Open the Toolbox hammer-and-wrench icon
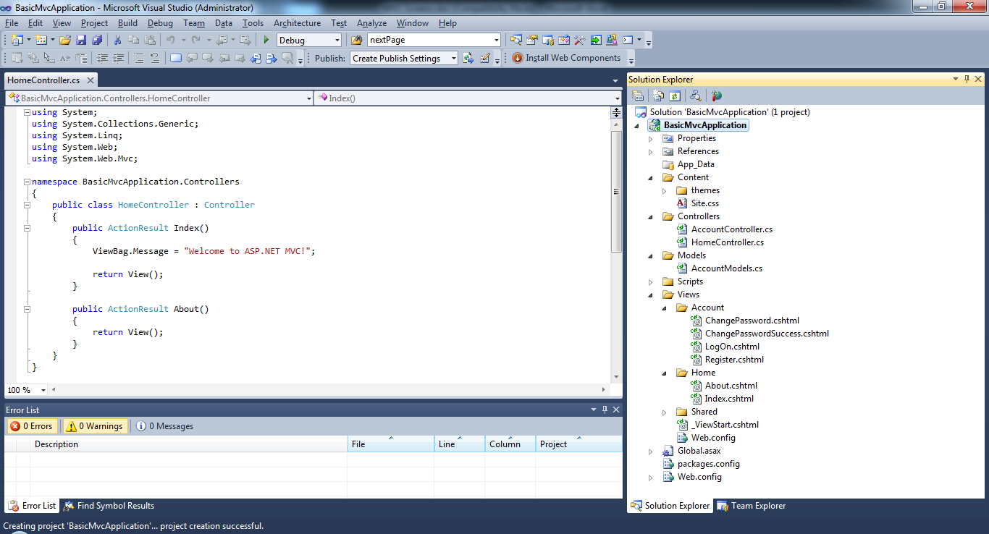 tap(580, 40)
